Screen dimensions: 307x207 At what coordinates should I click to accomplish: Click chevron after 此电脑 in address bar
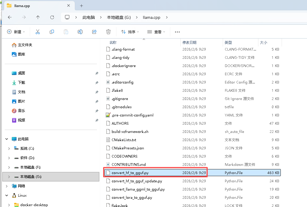click(x=101, y=17)
